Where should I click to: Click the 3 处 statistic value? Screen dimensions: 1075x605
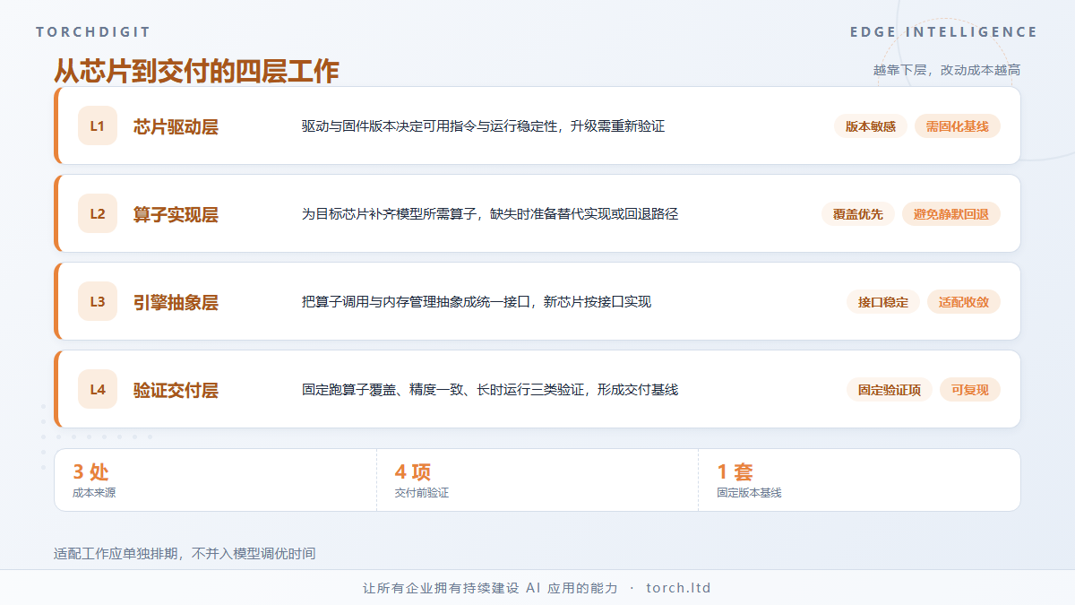point(90,472)
